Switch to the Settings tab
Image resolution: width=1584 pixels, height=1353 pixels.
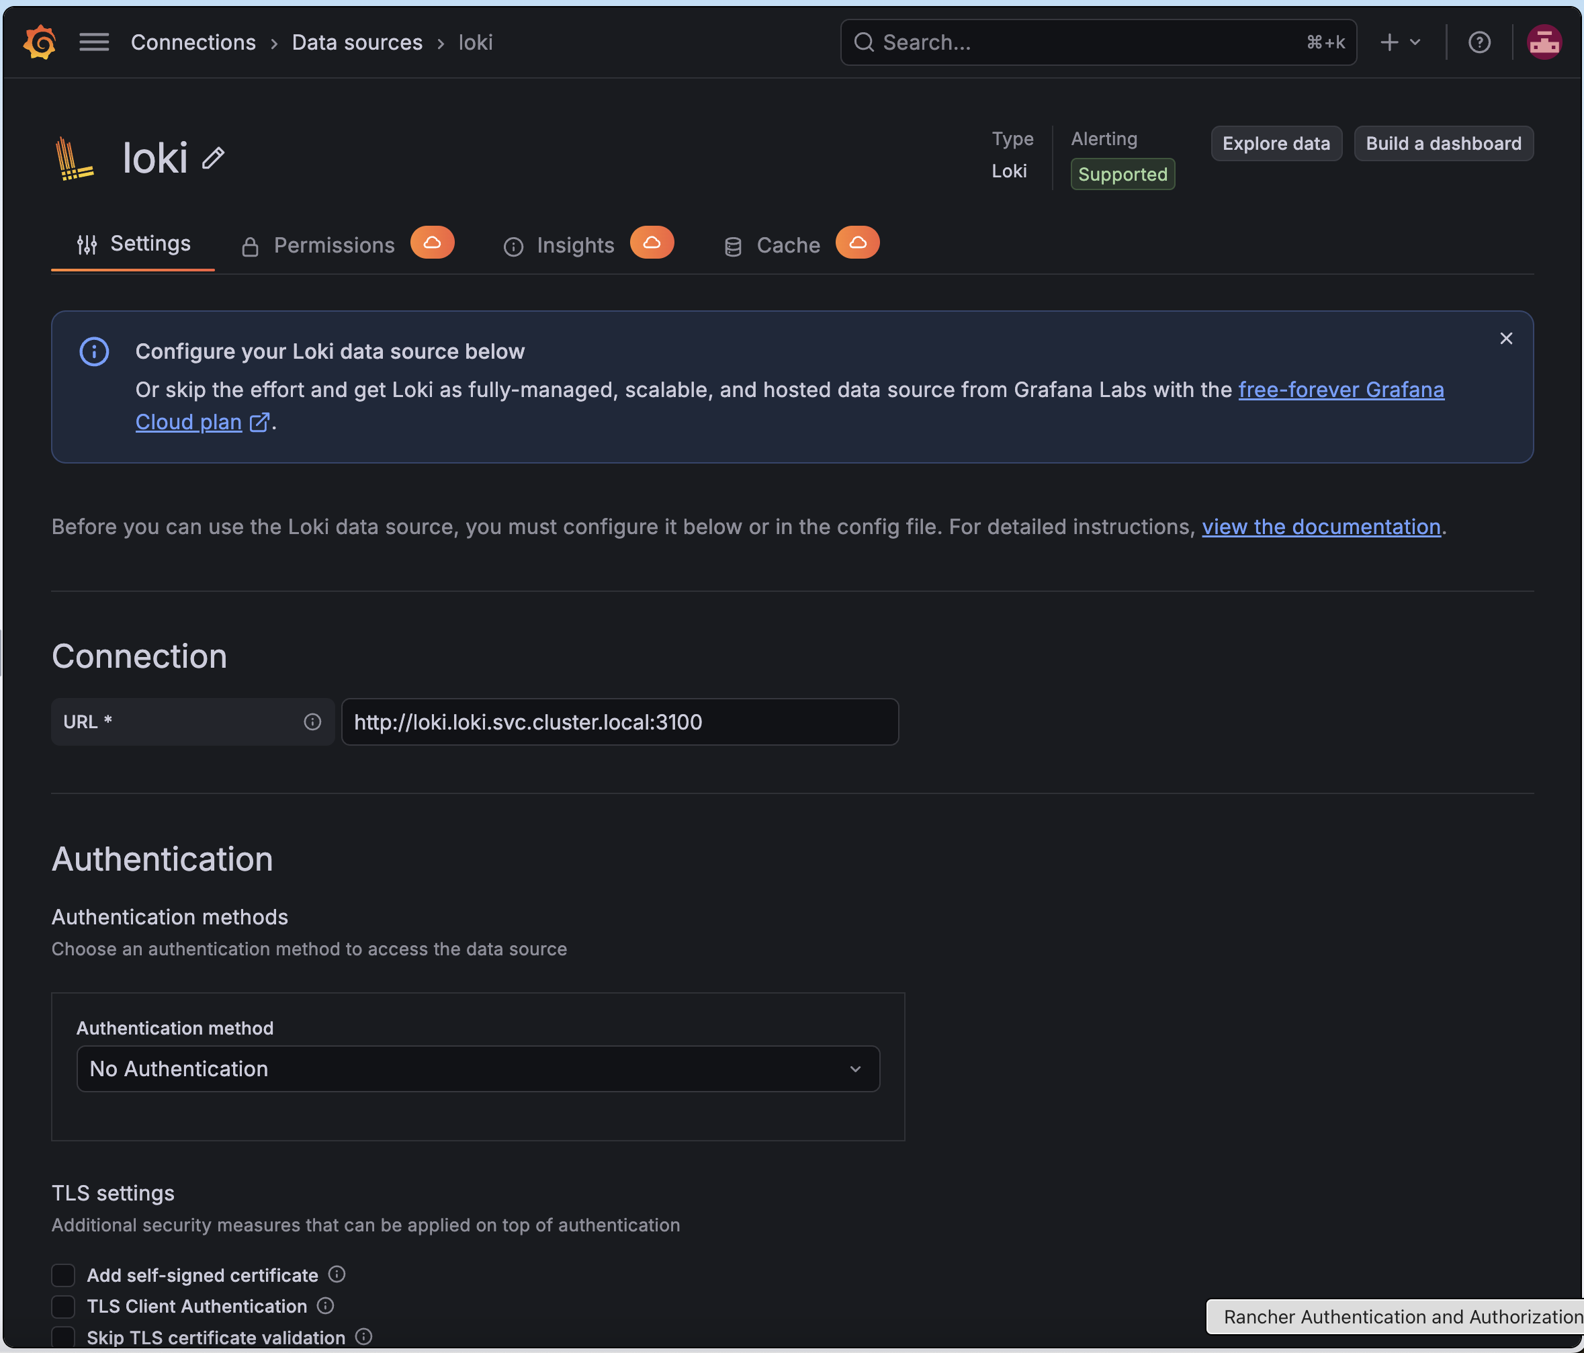click(133, 244)
